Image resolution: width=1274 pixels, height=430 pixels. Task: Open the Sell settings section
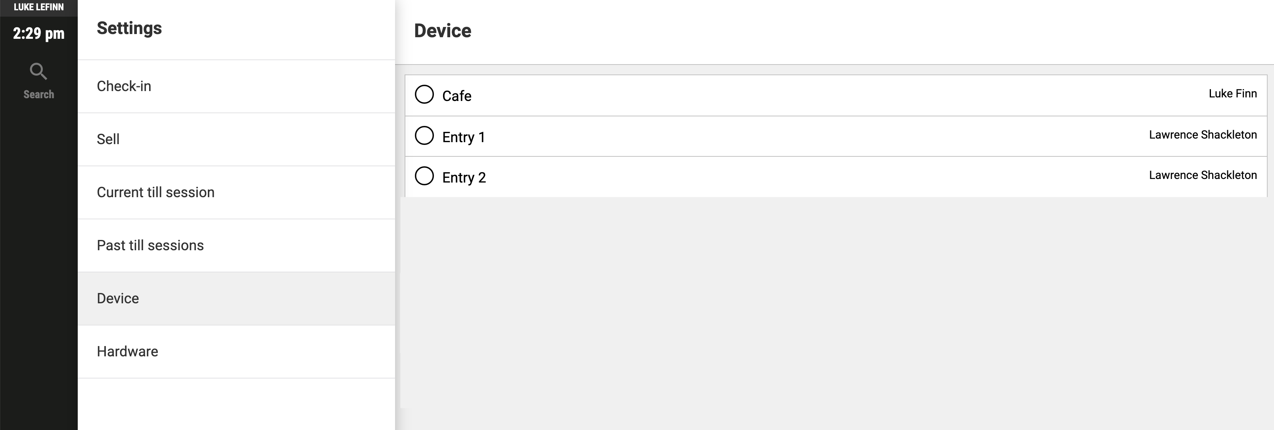click(236, 139)
